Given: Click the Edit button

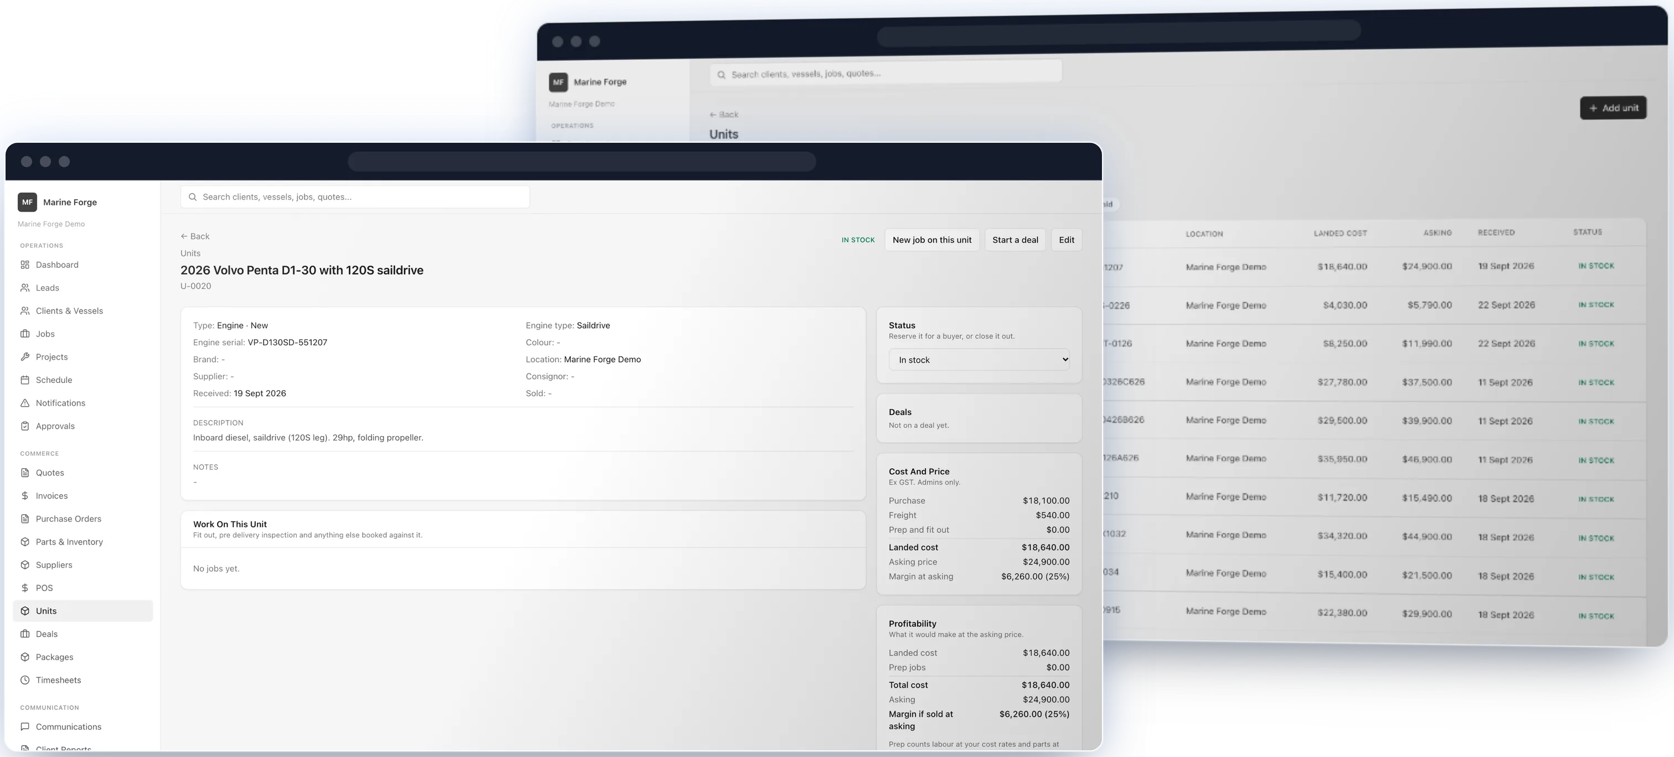Looking at the screenshot, I should coord(1067,240).
